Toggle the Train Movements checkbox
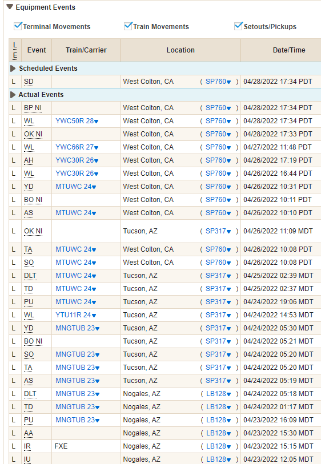The image size is (321, 464). [x=128, y=26]
